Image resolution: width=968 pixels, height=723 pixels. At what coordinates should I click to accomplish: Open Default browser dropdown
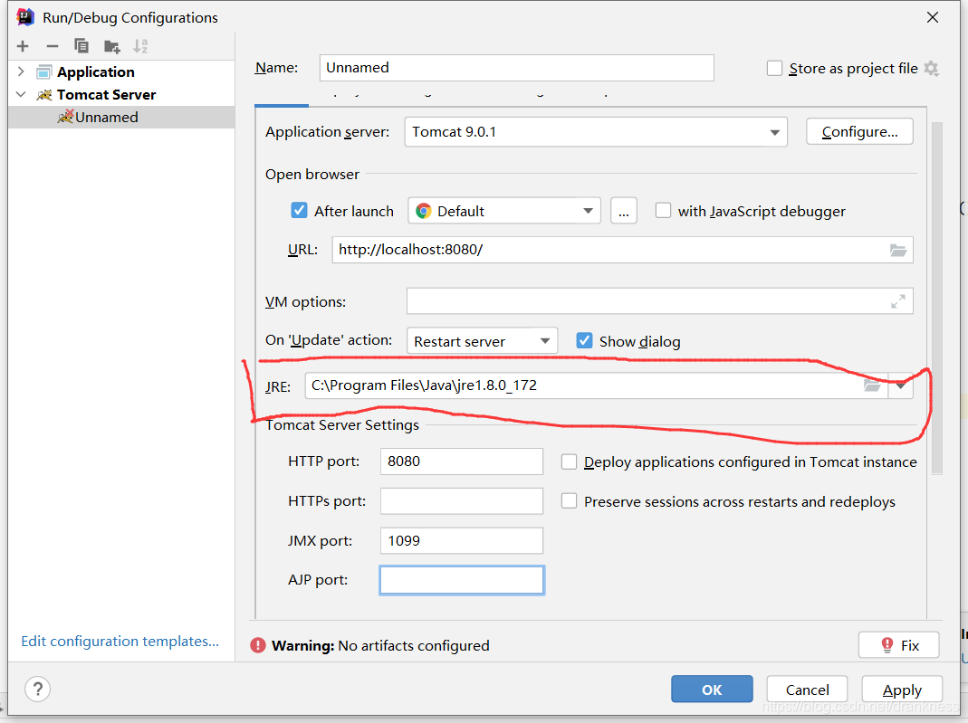pyautogui.click(x=504, y=211)
